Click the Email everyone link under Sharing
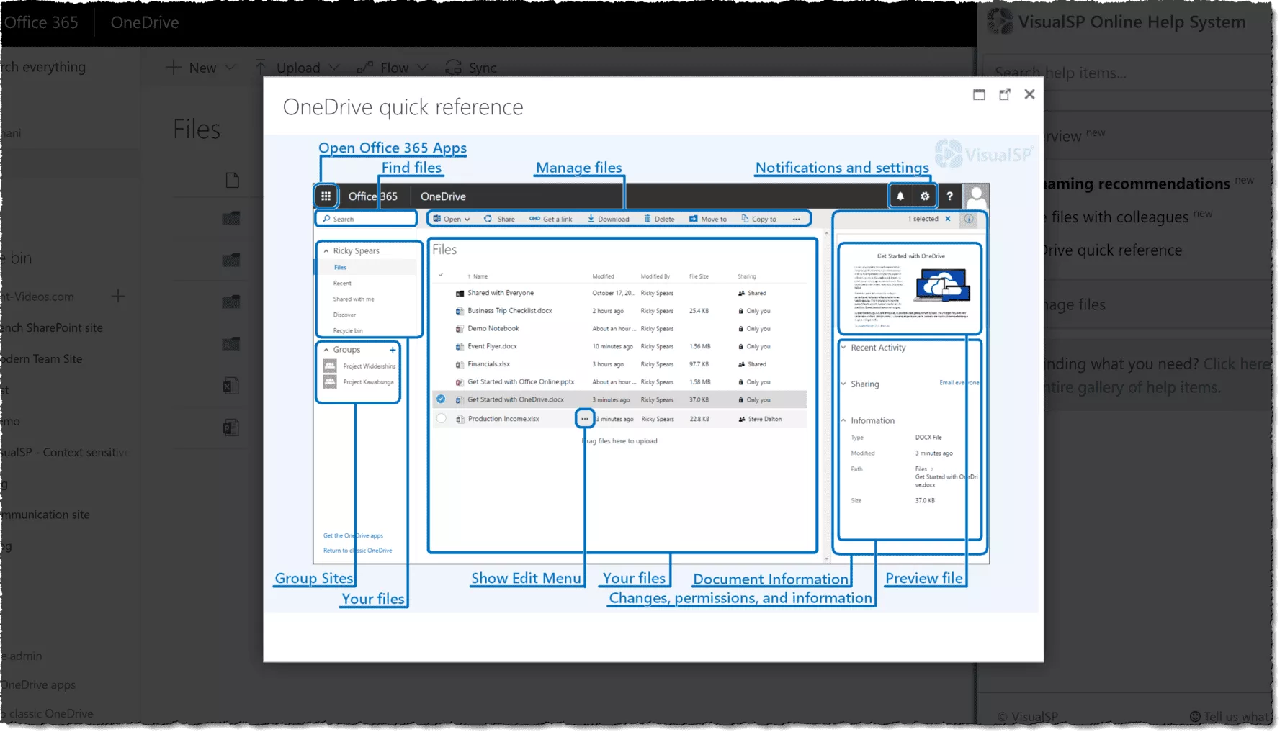This screenshot has height=737, width=1285. pos(959,382)
